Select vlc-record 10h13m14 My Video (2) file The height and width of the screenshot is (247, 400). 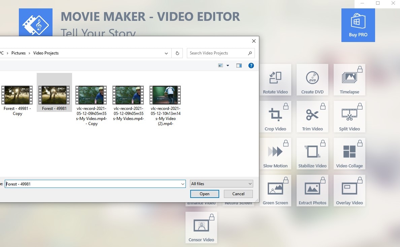click(x=165, y=106)
